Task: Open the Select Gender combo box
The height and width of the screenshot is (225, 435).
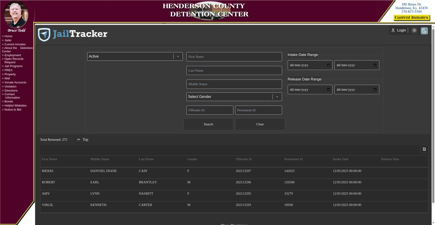Action: tap(234, 97)
